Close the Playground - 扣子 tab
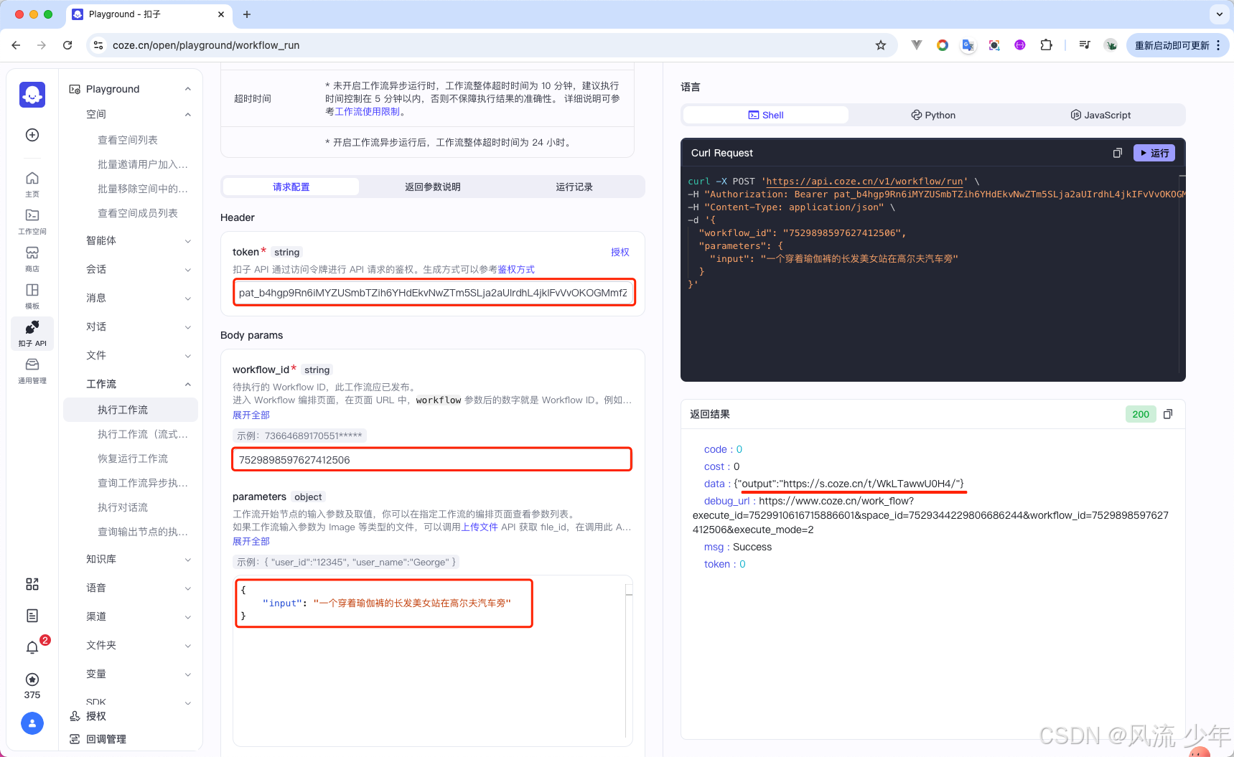 220,14
